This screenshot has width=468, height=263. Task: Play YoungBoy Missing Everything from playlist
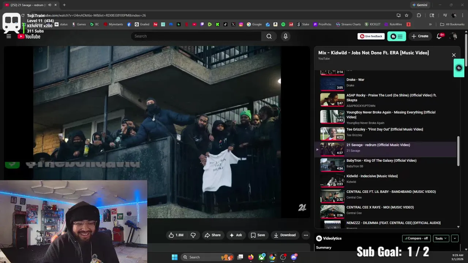(x=386, y=117)
